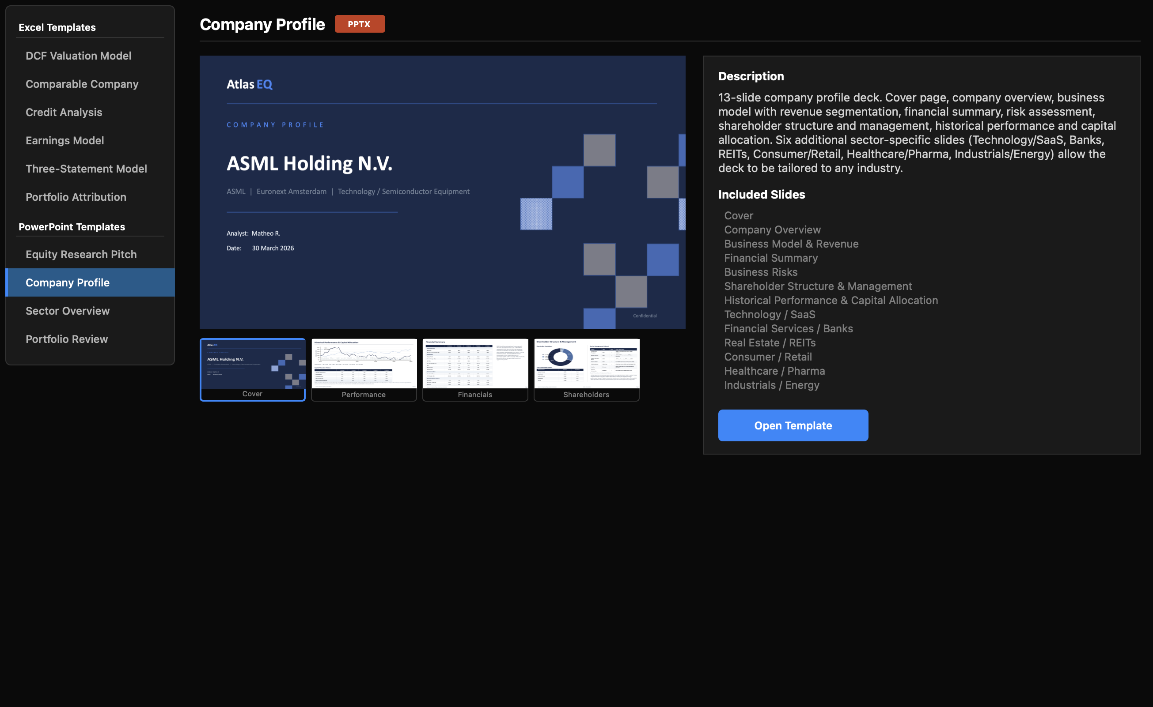Click the Description heading

[x=751, y=76]
